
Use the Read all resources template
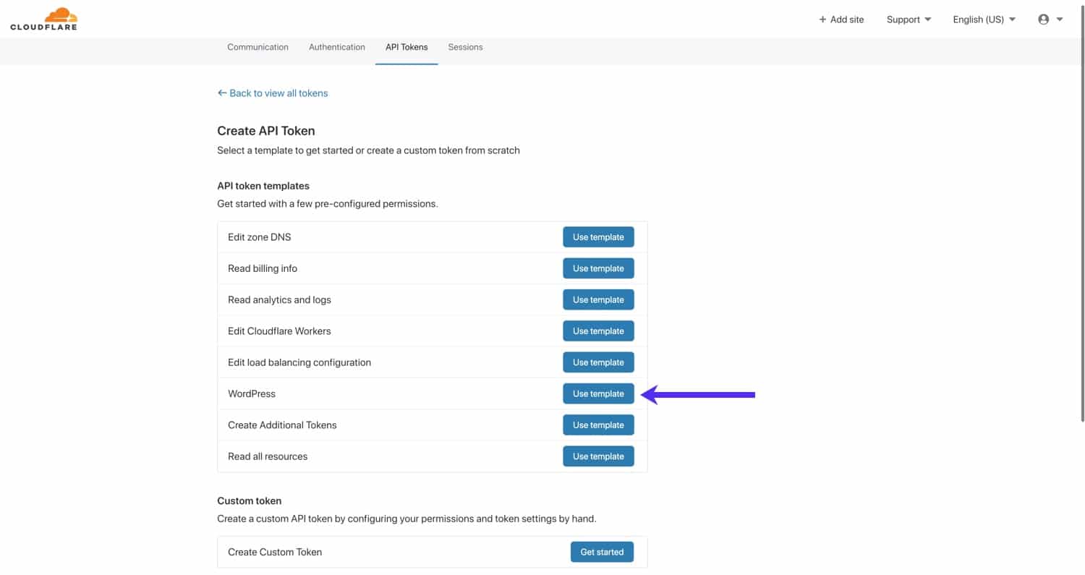pyautogui.click(x=598, y=456)
